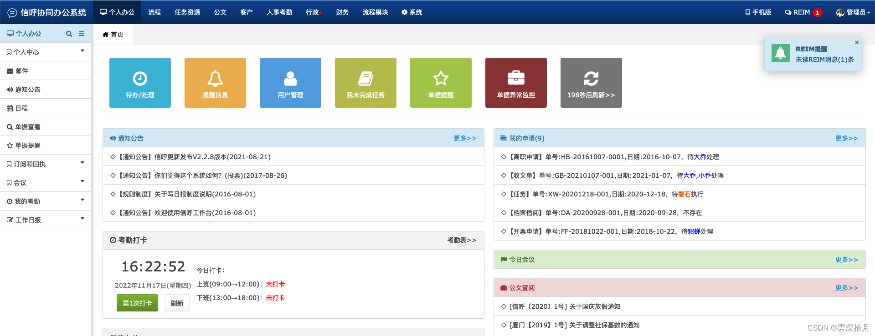Open the 系统 gear menu
Screen dimensions: 875x336
(x=412, y=12)
